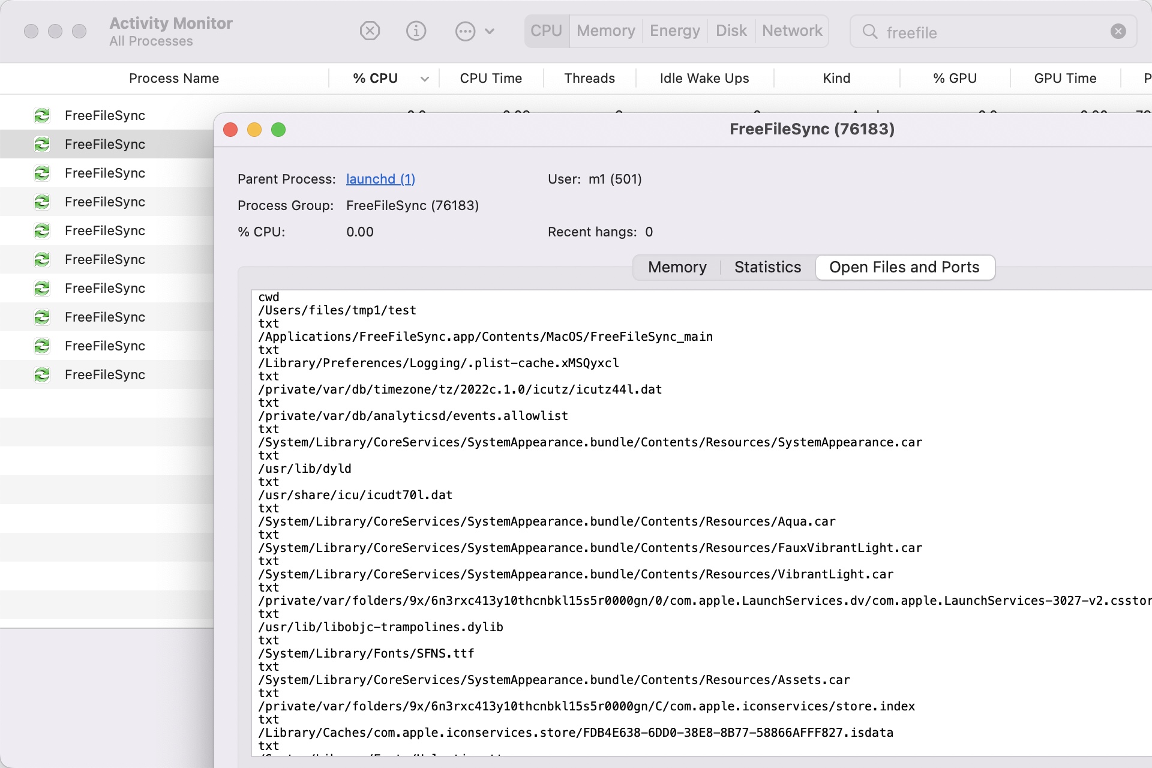Click the 'Assets.car' path line
This screenshot has width=1152, height=768.
(x=554, y=680)
